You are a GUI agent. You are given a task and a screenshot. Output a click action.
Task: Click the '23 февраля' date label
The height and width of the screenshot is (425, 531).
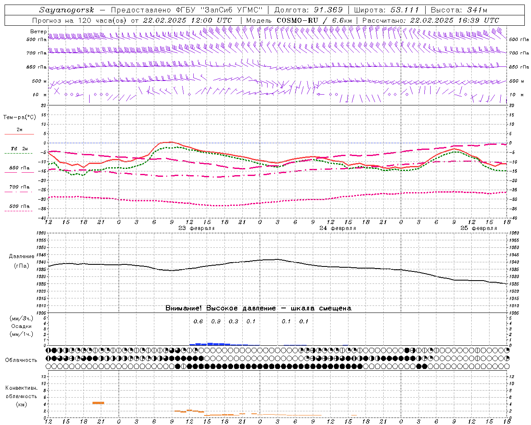coord(197,228)
